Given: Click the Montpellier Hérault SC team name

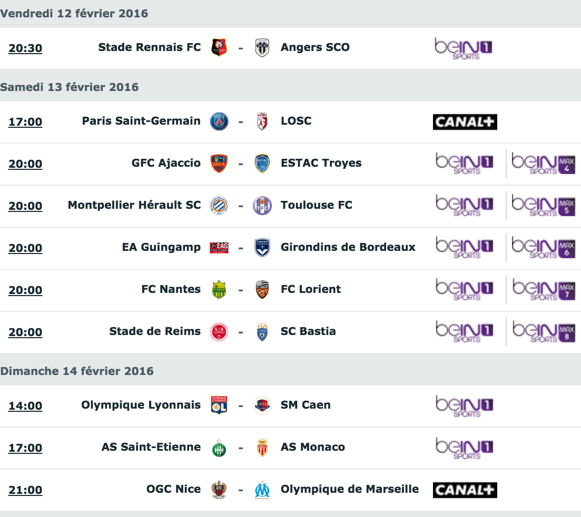Looking at the screenshot, I should click(134, 205).
